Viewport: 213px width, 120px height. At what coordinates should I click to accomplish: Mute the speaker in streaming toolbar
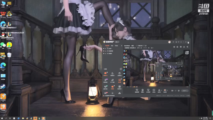(165, 91)
